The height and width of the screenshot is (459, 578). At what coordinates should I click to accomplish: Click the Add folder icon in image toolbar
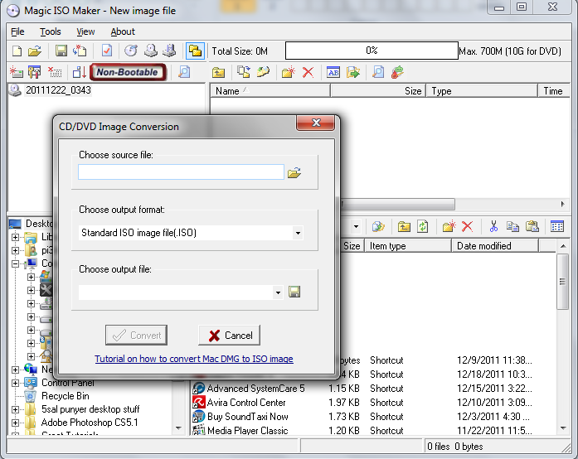263,72
